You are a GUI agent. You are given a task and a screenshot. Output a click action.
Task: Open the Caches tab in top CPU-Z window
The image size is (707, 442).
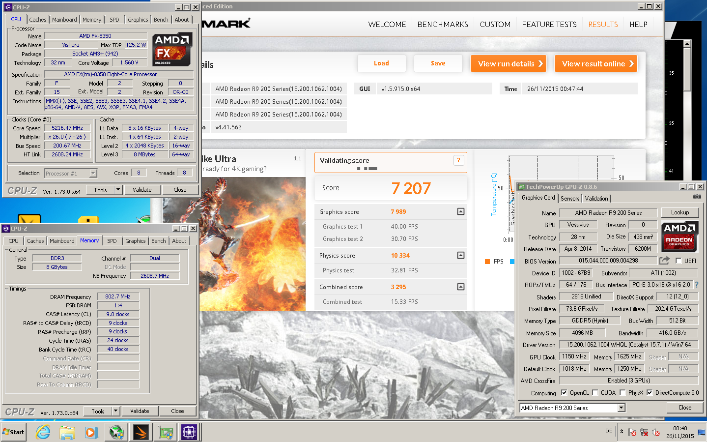pos(38,20)
